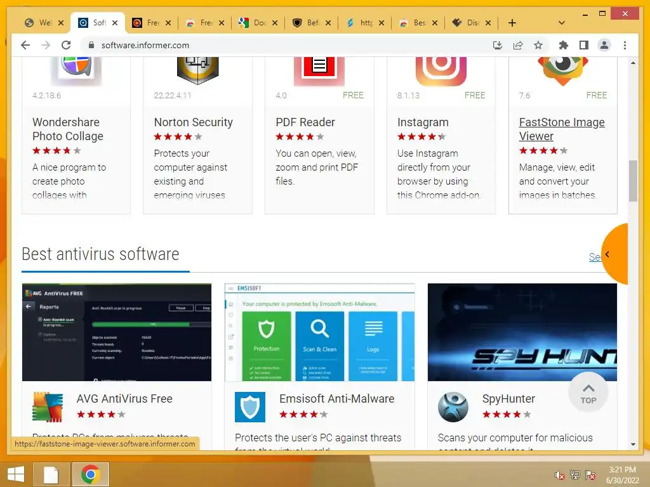The width and height of the screenshot is (650, 487).
Task: Open the SpyHunter title link
Action: click(508, 399)
